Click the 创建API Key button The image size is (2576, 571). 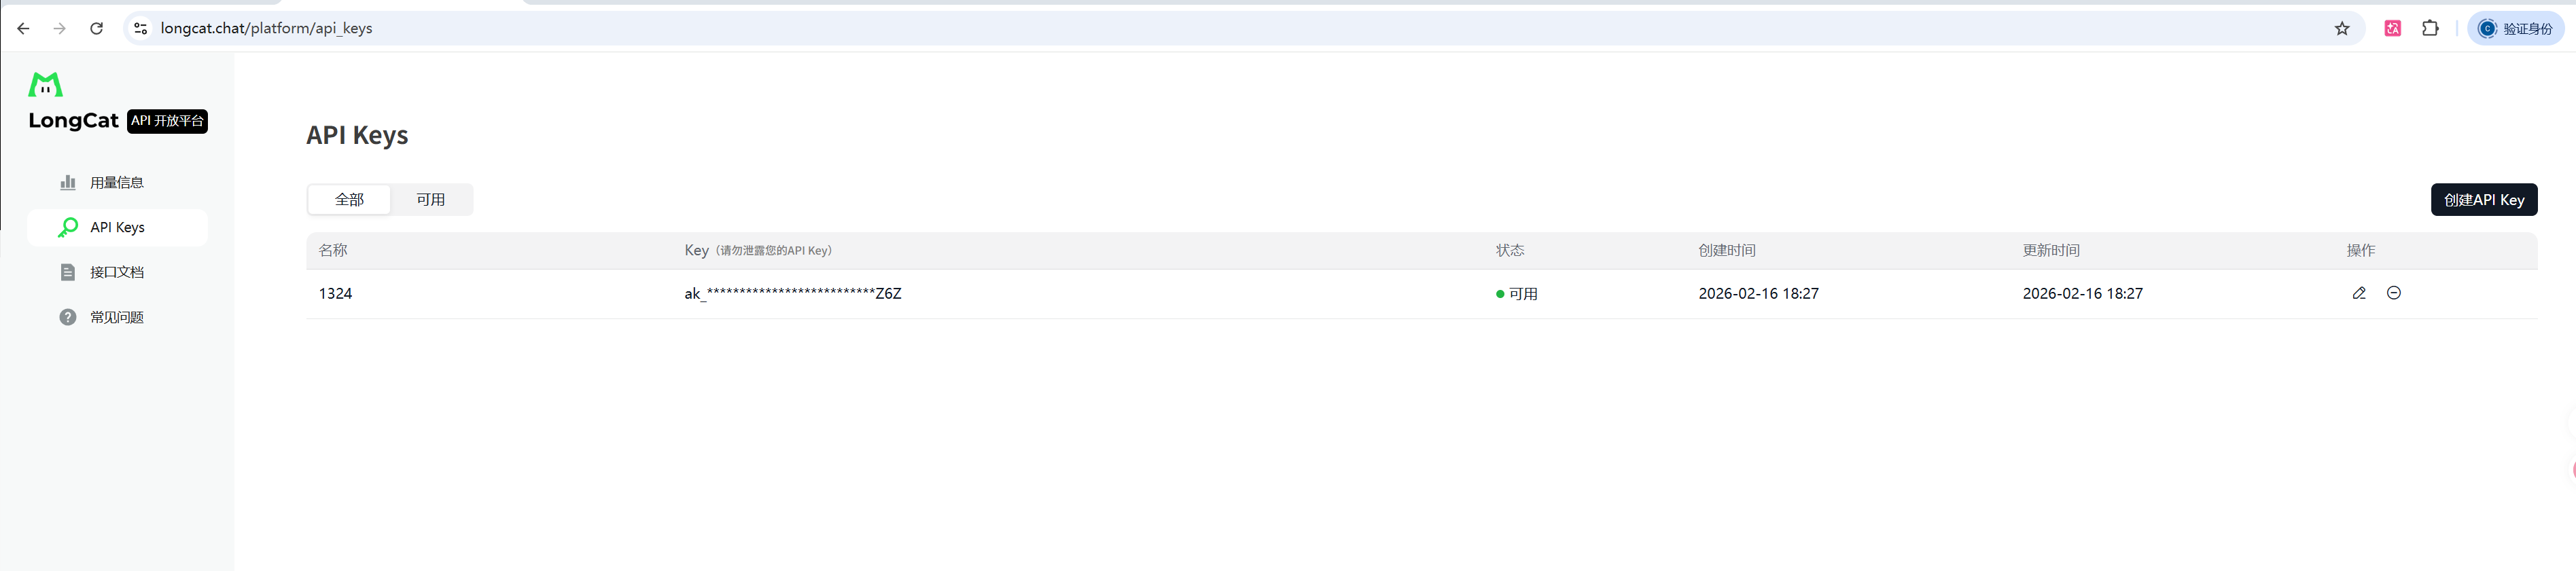tap(2483, 200)
